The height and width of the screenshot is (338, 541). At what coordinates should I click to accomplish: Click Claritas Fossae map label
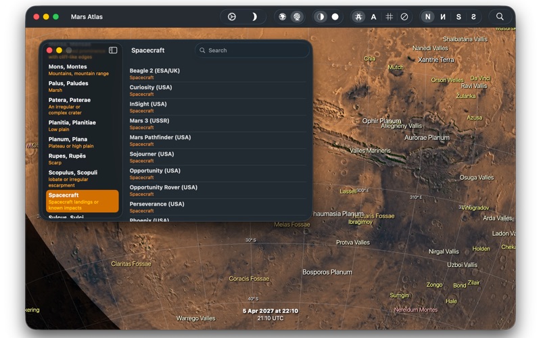point(131,264)
